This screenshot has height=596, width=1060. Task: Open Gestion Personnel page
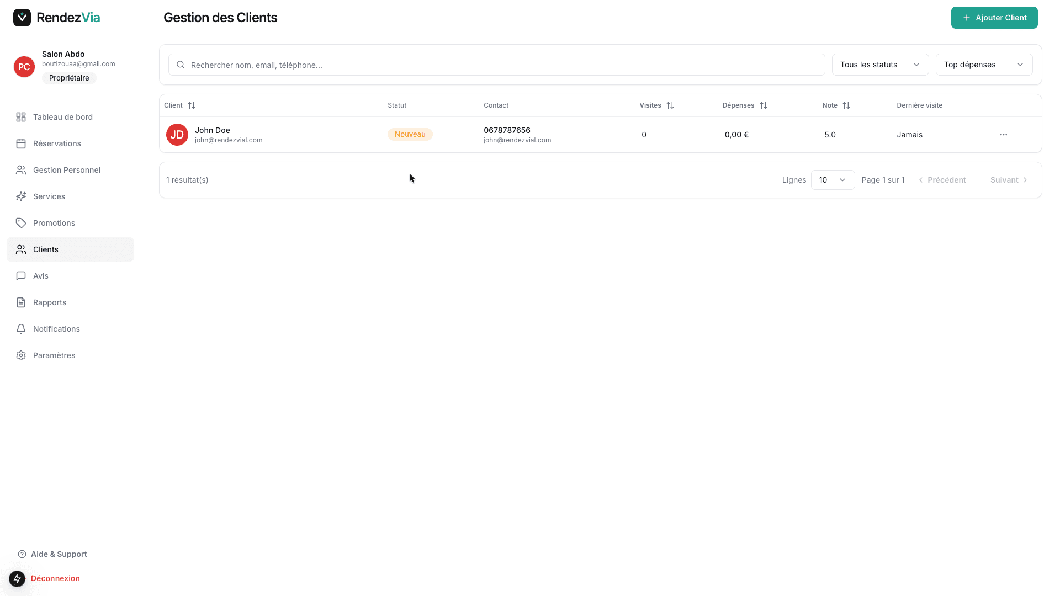click(x=70, y=170)
